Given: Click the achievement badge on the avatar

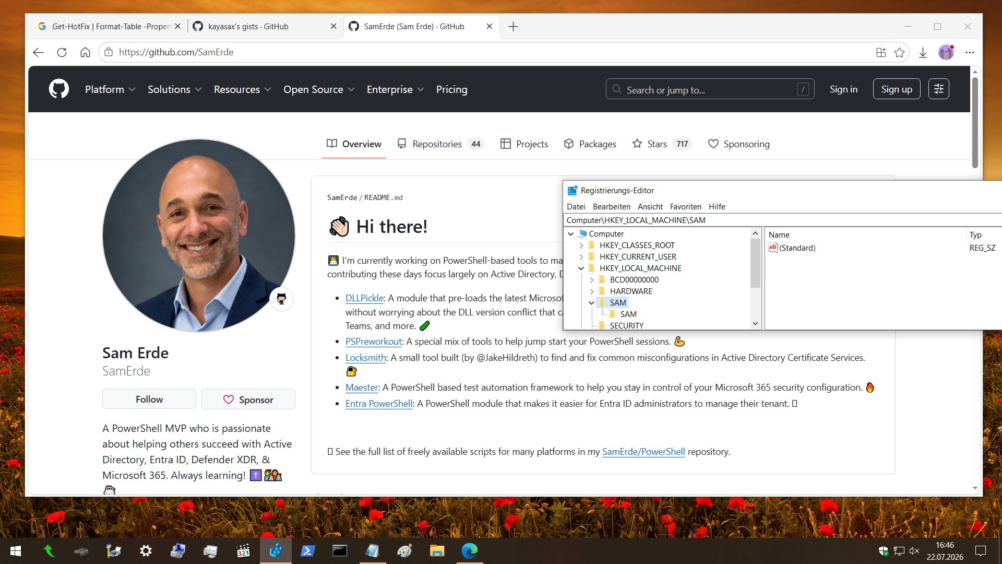Looking at the screenshot, I should [281, 299].
